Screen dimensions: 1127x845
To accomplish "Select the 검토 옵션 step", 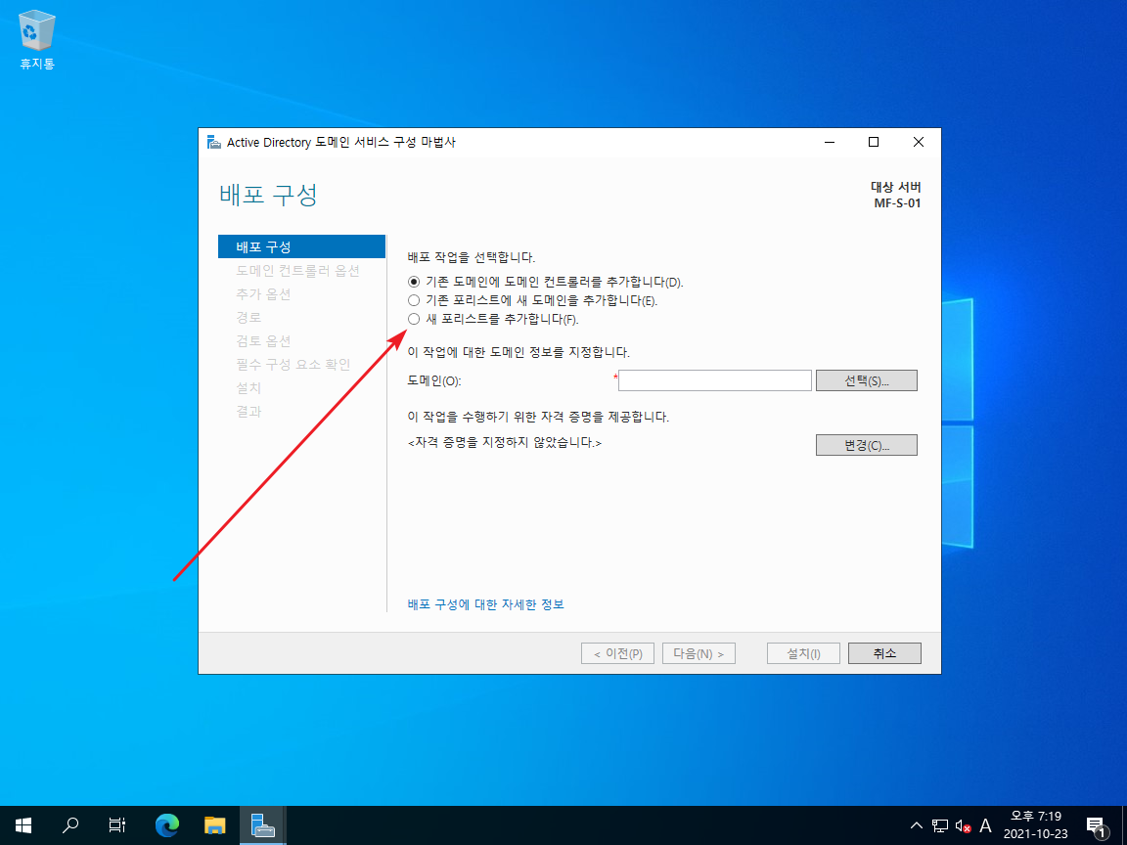I will tap(263, 340).
